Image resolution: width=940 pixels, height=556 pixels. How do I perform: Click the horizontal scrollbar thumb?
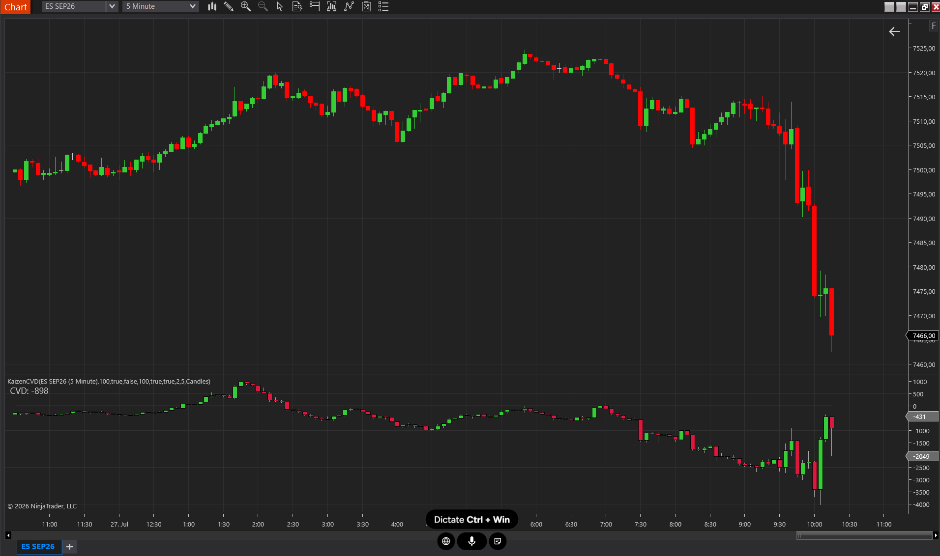pos(864,535)
